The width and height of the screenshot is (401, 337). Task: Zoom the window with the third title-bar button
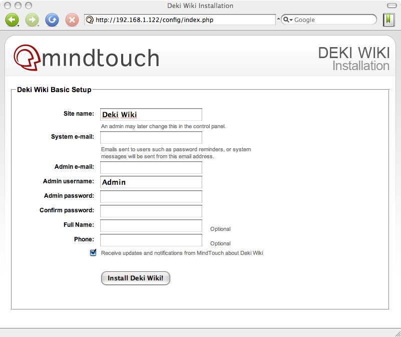pos(29,6)
